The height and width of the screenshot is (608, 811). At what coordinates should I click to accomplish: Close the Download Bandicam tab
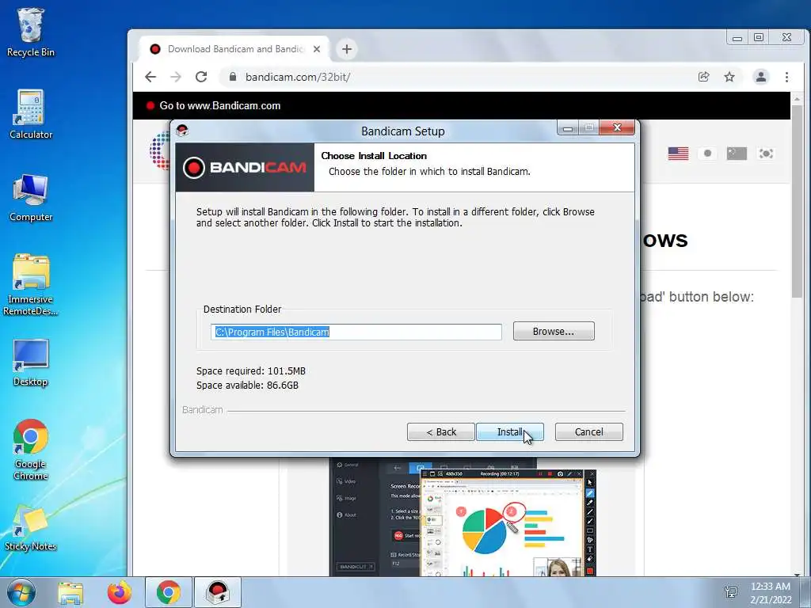pos(317,49)
